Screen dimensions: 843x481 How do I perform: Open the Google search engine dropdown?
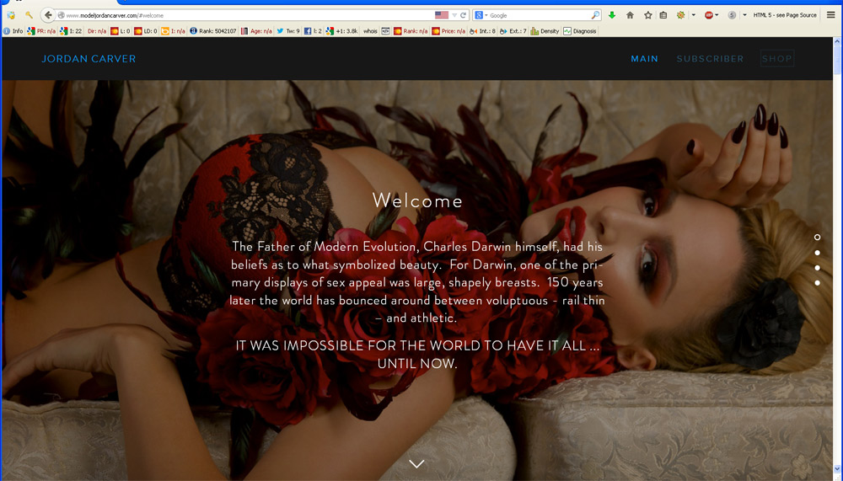(481, 15)
